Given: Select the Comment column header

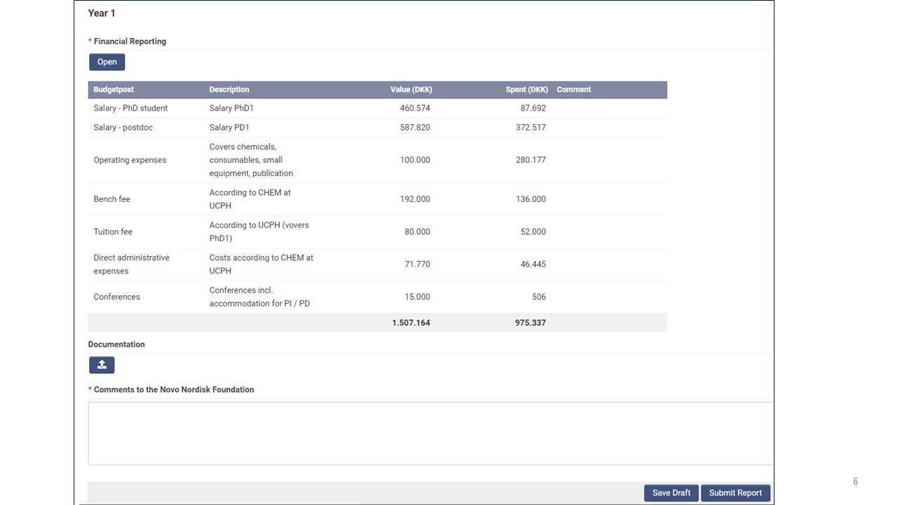Looking at the screenshot, I should click(x=574, y=90).
